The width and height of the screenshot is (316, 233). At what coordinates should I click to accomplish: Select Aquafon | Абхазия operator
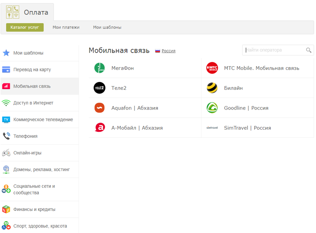pos(135,108)
